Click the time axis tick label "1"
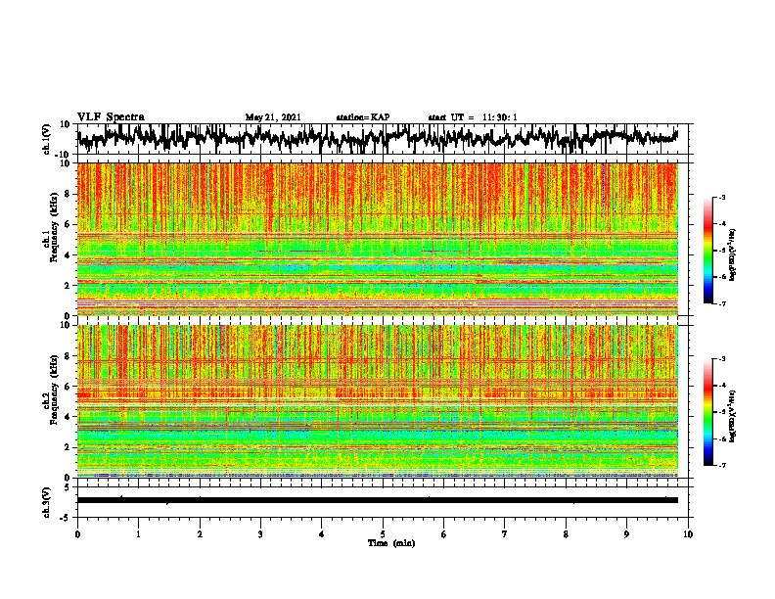This screenshot has height=599, width=775. tap(139, 534)
